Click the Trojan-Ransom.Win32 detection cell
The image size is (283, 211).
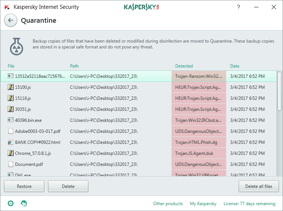point(199,76)
